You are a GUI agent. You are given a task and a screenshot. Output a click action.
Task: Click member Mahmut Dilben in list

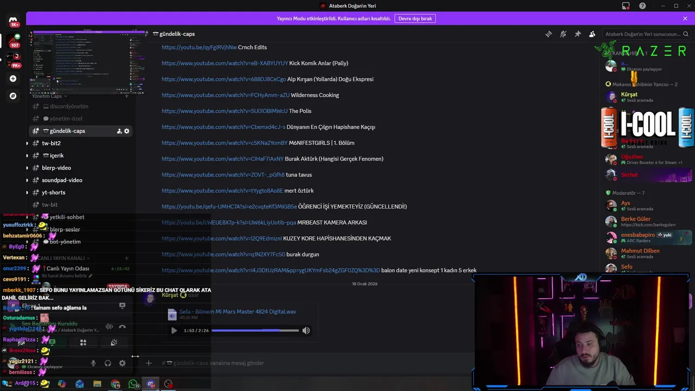(648, 253)
